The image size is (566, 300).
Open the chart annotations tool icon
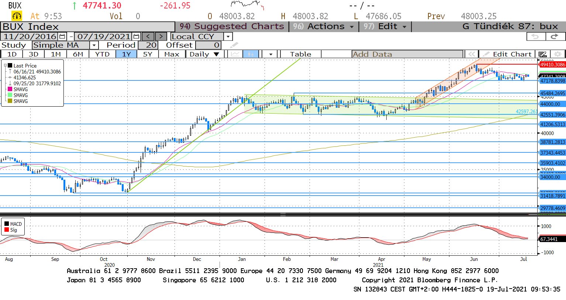(542, 54)
